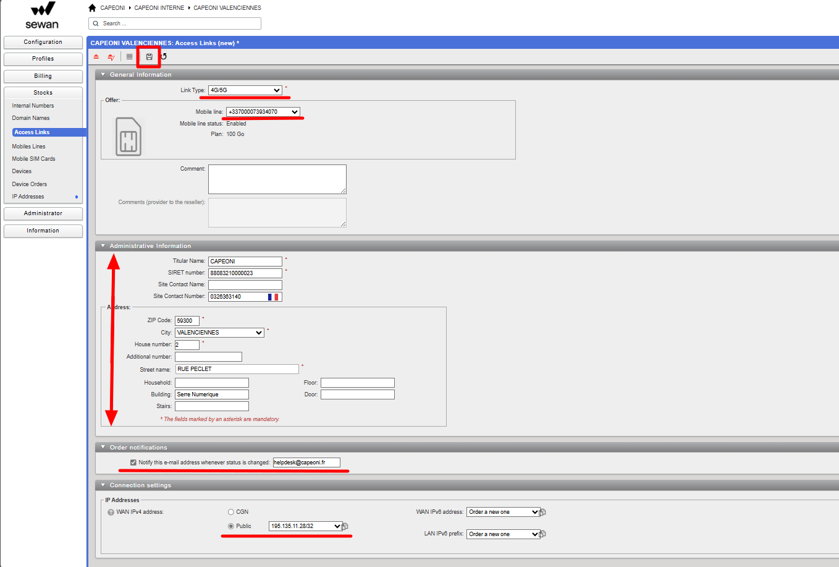The width and height of the screenshot is (839, 567).
Task: Open the LAN IPv6 prefix dropdown
Action: point(504,534)
